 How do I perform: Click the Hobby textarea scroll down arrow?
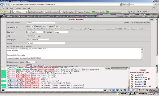[142, 58]
